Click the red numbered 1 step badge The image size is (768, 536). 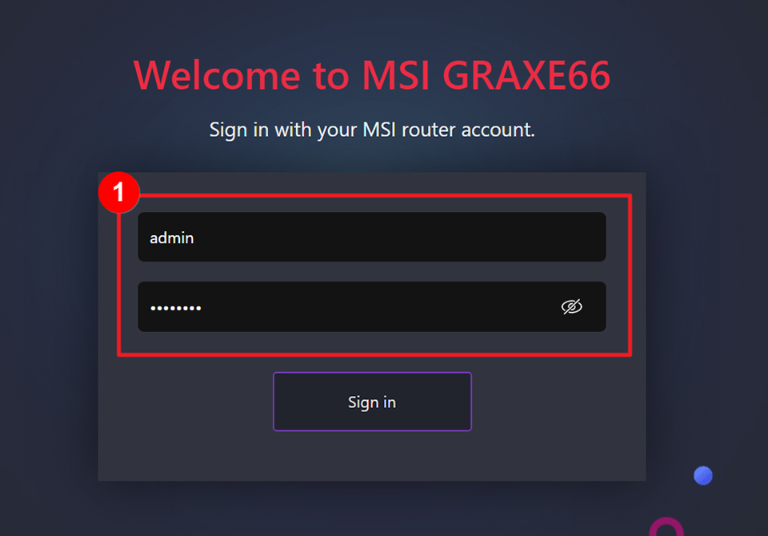pos(118,192)
